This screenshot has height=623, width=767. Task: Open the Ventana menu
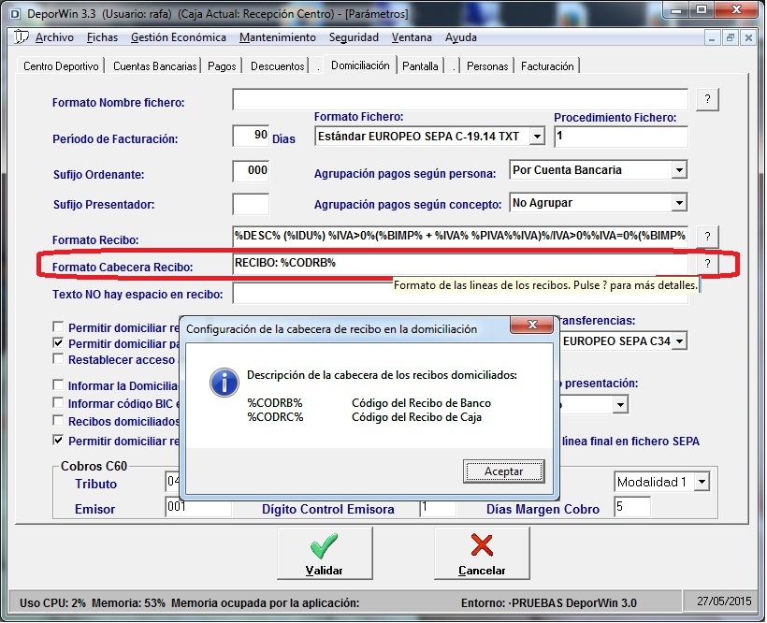tap(412, 37)
